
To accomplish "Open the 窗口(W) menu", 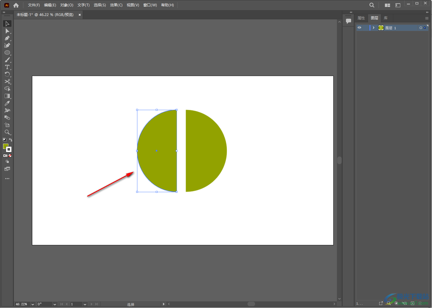I will point(150,5).
